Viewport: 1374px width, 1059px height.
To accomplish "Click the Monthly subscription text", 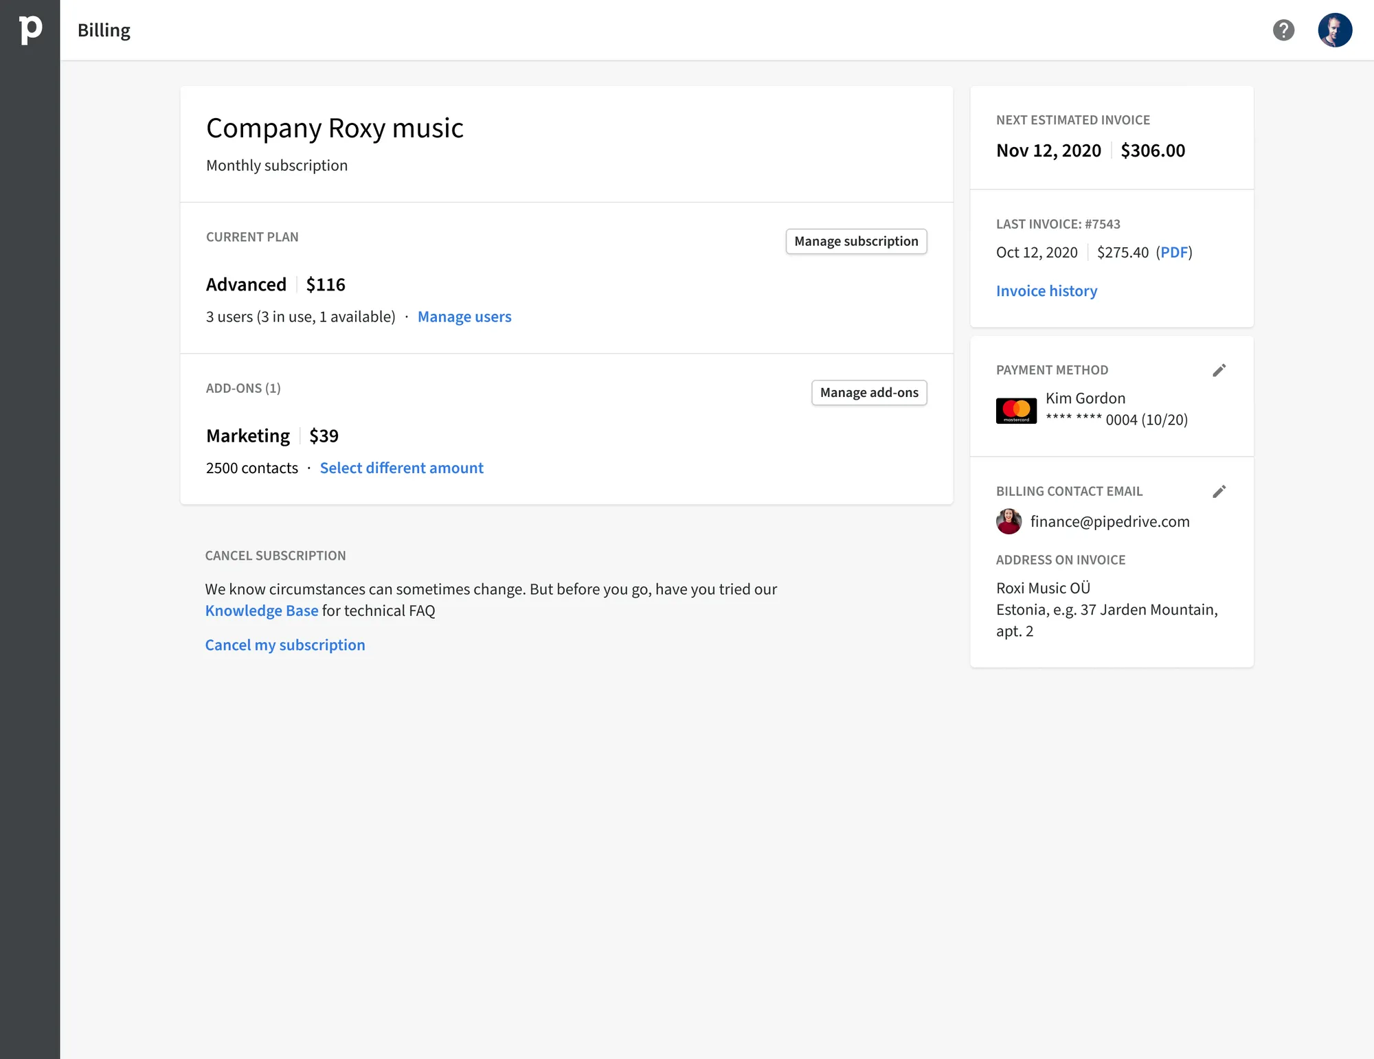I will pos(277,166).
